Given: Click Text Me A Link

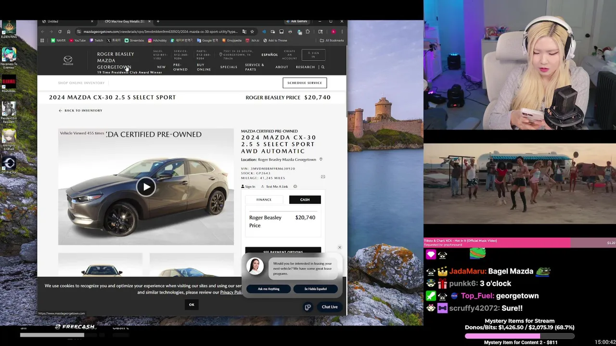Looking at the screenshot, I should point(274,186).
